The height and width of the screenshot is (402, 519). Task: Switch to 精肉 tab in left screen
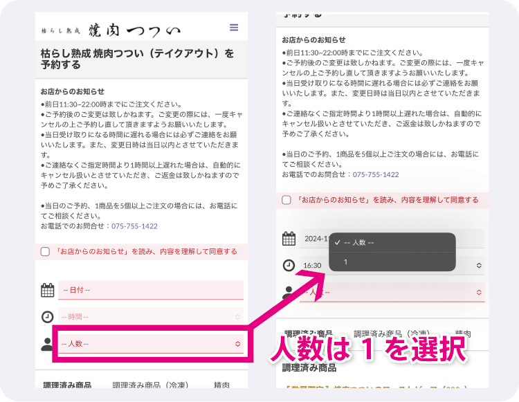[221, 385]
